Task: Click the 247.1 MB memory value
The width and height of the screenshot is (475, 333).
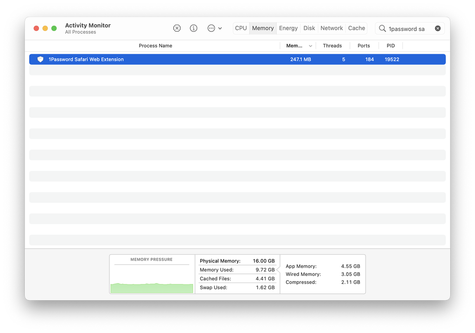Action: tap(301, 59)
